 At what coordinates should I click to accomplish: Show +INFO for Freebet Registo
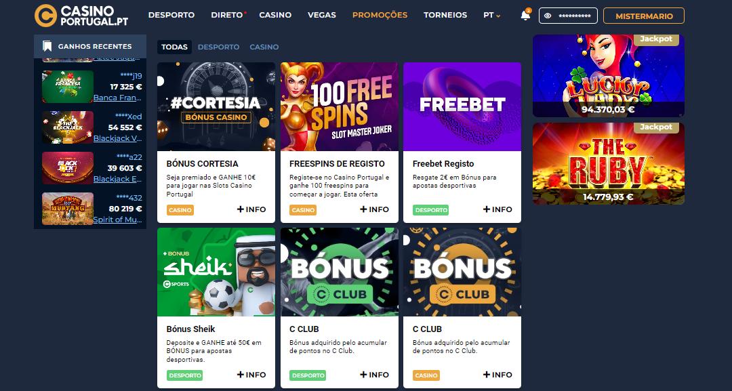[x=497, y=209]
